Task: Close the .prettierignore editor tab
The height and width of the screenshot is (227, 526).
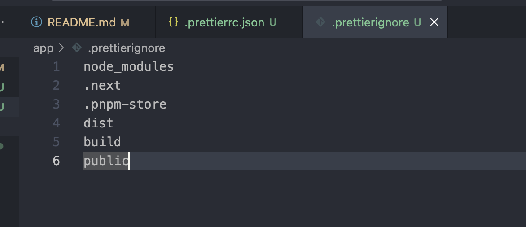Action: click(434, 22)
